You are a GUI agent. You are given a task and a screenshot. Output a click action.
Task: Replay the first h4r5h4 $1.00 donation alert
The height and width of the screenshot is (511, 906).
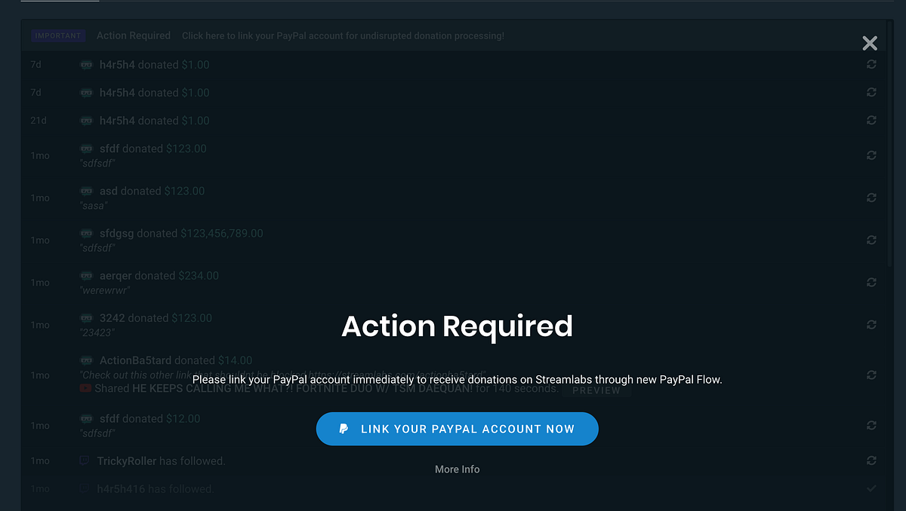click(x=871, y=65)
